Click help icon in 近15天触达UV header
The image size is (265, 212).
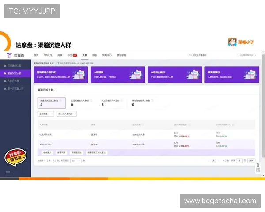189,125
